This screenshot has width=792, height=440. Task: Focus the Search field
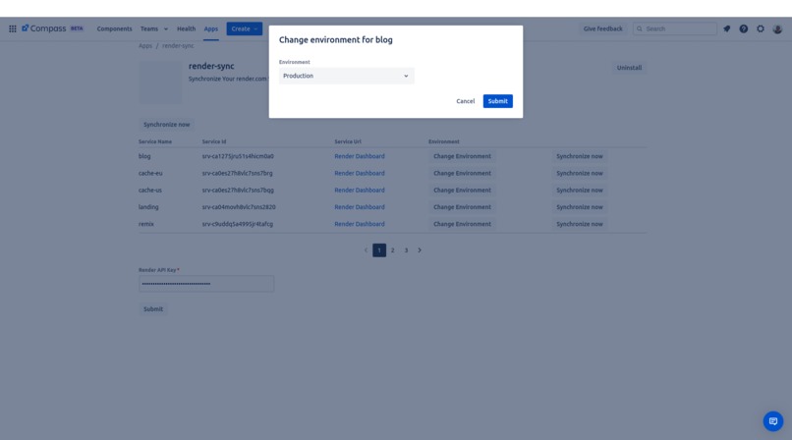pos(675,28)
